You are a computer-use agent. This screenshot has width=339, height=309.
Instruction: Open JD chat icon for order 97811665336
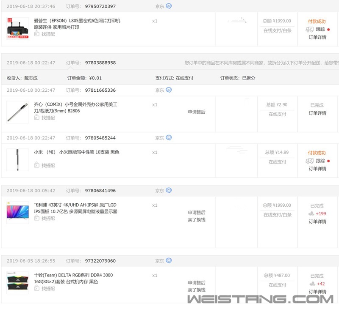pyautogui.click(x=169, y=90)
